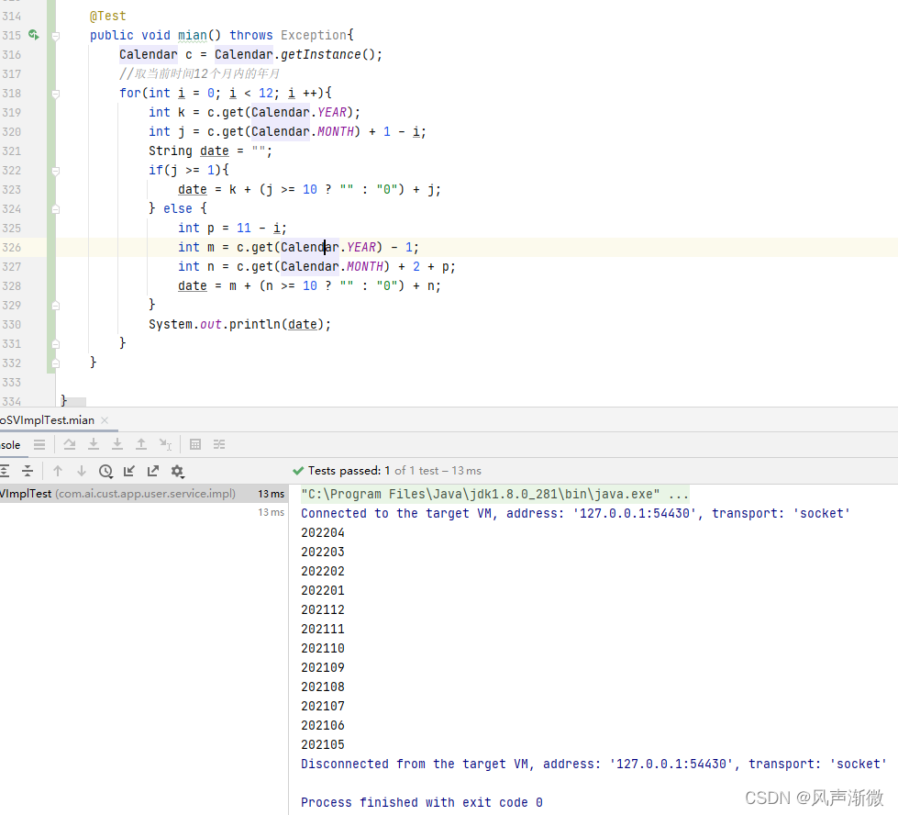This screenshot has width=898, height=815.
Task: Click 'String date' declaration on line 321
Action: click(x=188, y=151)
